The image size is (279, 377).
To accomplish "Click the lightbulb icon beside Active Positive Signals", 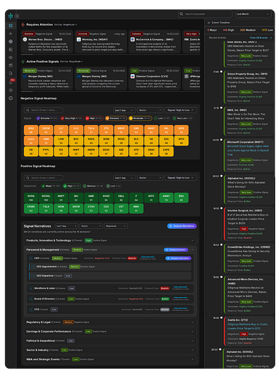I will (23, 62).
